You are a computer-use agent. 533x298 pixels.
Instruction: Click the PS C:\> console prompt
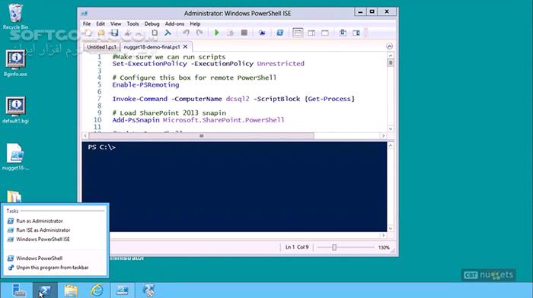pos(101,147)
